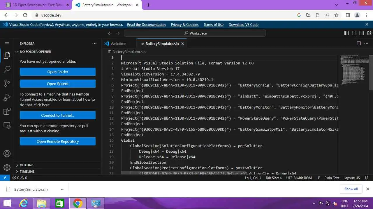The image size is (373, 209).
Task: Expand the Outline section
Action: [26, 165]
